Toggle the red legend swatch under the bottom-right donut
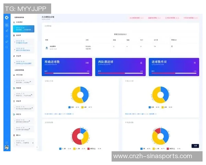 coord(168,149)
